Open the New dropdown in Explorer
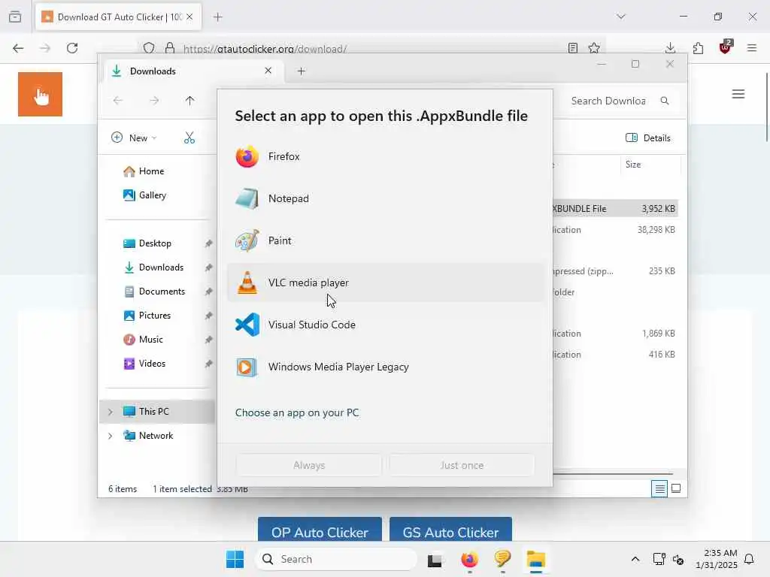The width and height of the screenshot is (770, 577). pyautogui.click(x=134, y=138)
